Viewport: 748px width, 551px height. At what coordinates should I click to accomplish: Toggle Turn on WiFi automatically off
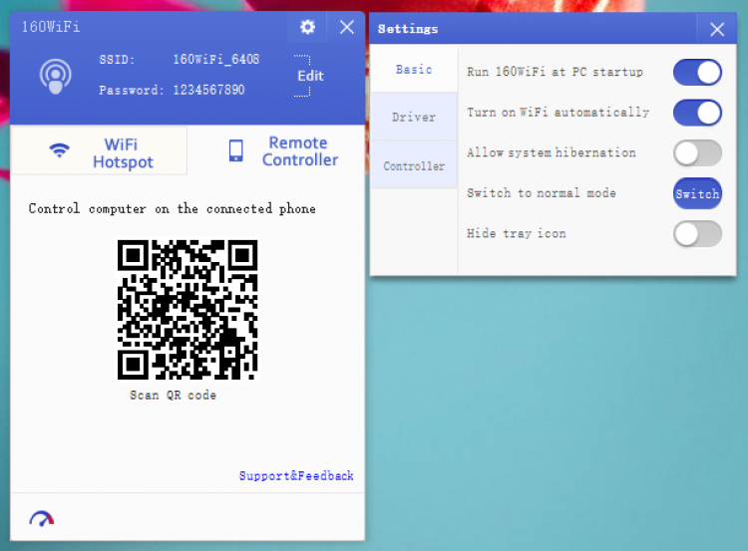(697, 113)
